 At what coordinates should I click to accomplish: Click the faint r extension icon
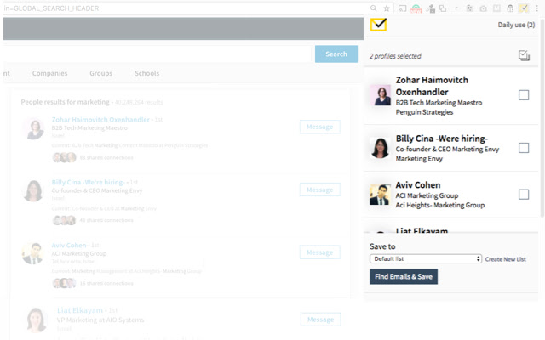[456, 8]
